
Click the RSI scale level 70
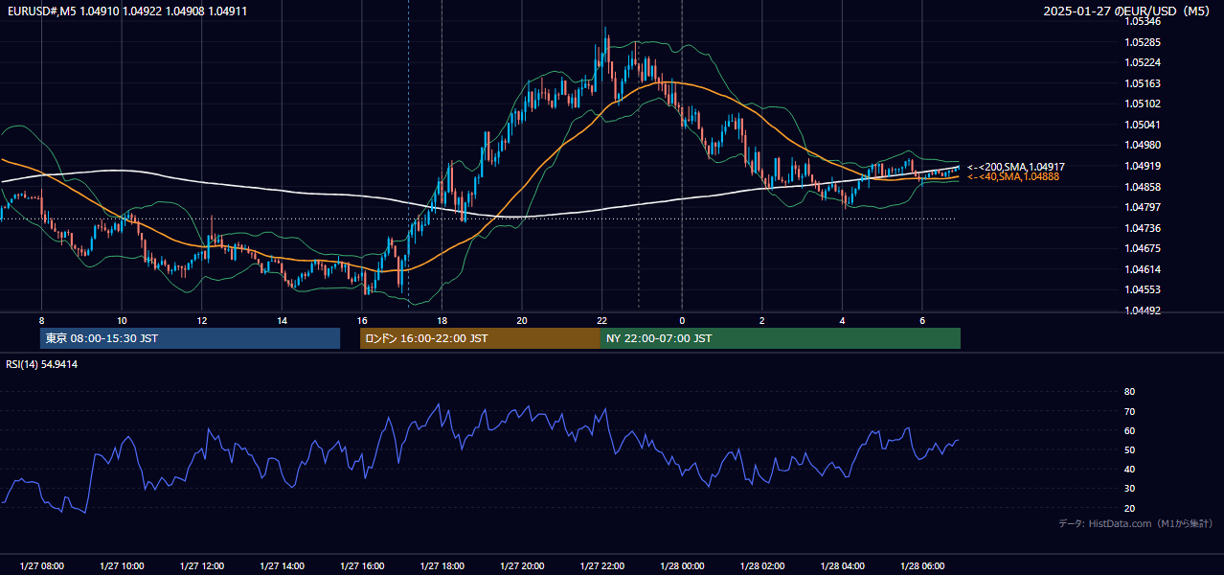(1129, 411)
